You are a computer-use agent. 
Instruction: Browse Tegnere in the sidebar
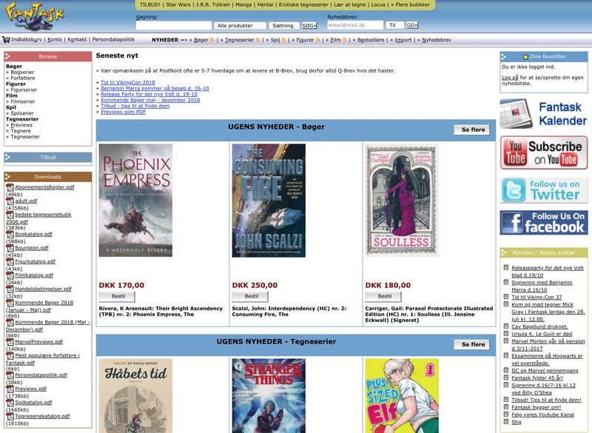click(x=21, y=131)
